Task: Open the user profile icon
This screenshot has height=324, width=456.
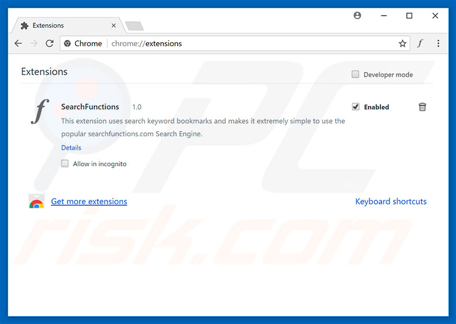Action: click(357, 16)
